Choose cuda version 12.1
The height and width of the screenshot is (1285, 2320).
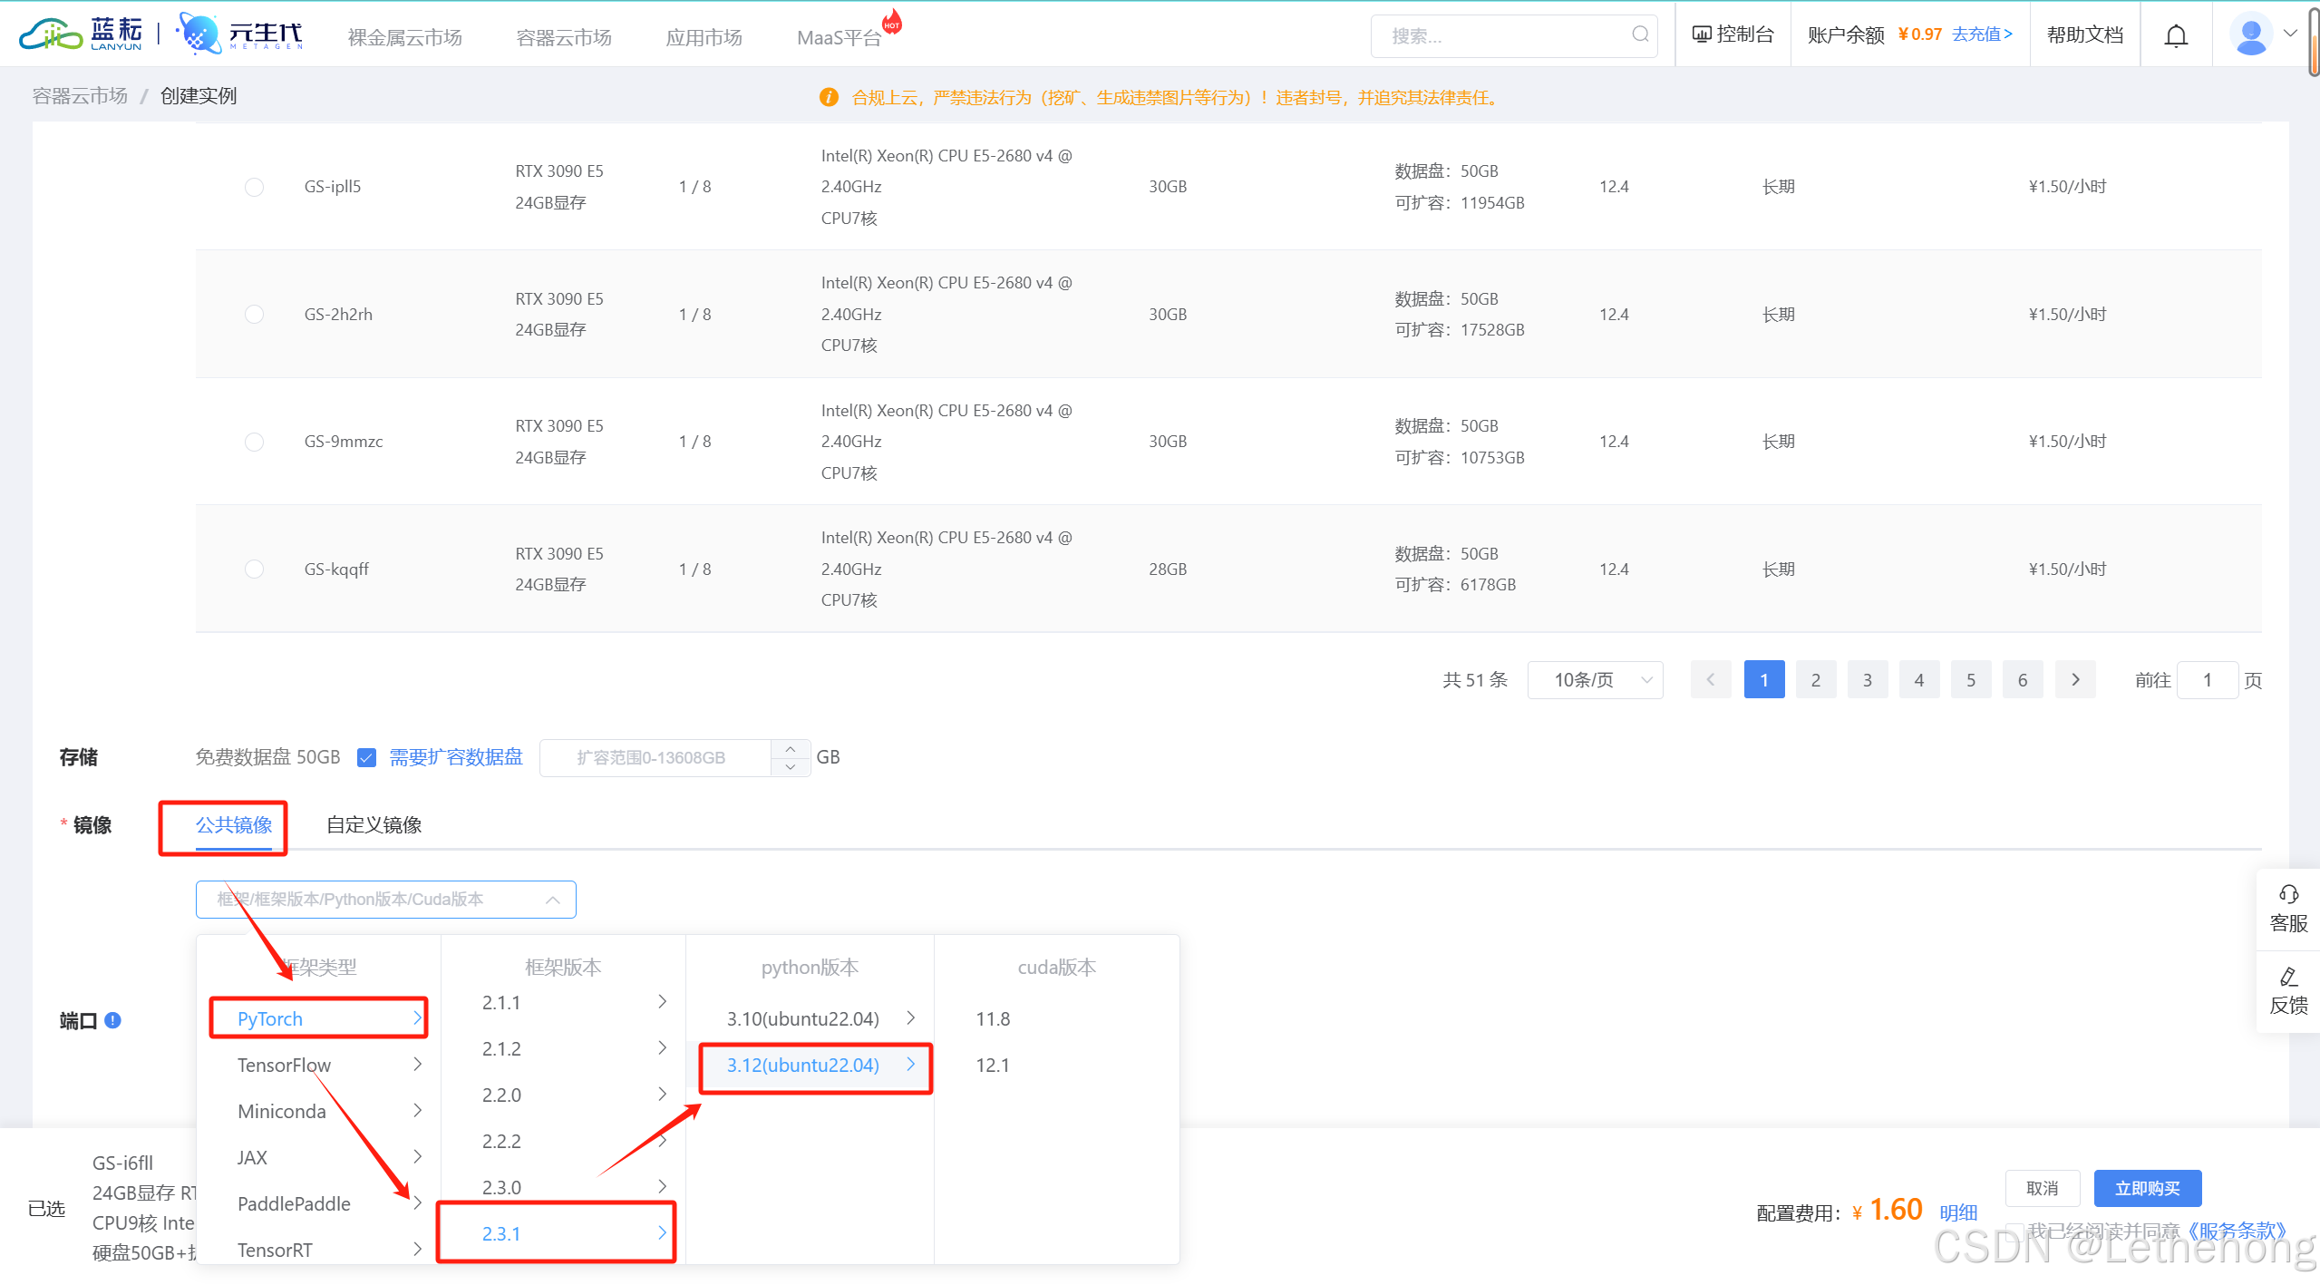(992, 1065)
